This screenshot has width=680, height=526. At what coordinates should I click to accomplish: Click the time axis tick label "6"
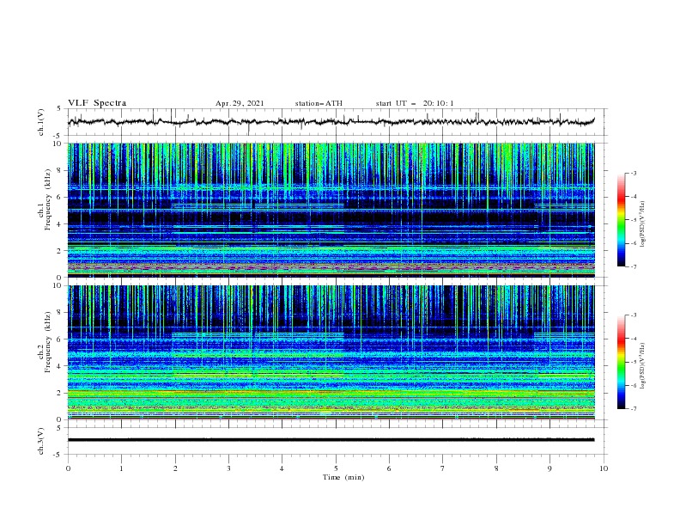click(x=389, y=468)
